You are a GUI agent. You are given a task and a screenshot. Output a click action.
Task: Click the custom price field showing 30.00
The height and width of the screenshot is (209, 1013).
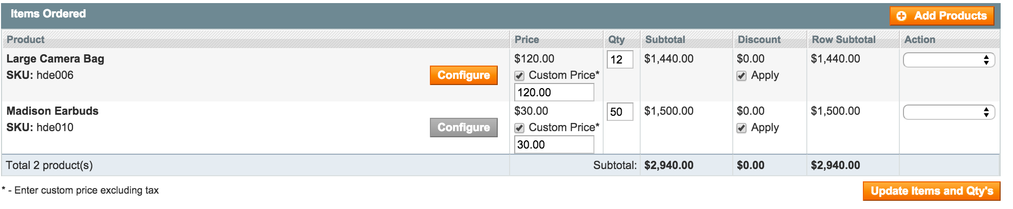click(x=554, y=144)
